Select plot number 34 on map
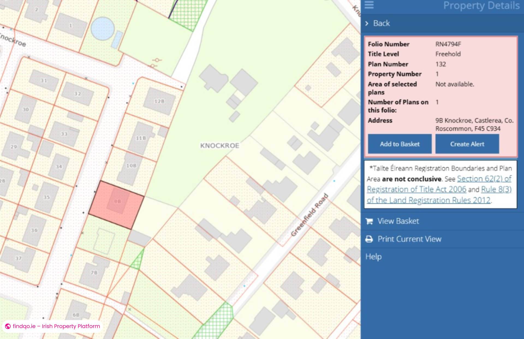The image size is (524, 339). [59, 167]
